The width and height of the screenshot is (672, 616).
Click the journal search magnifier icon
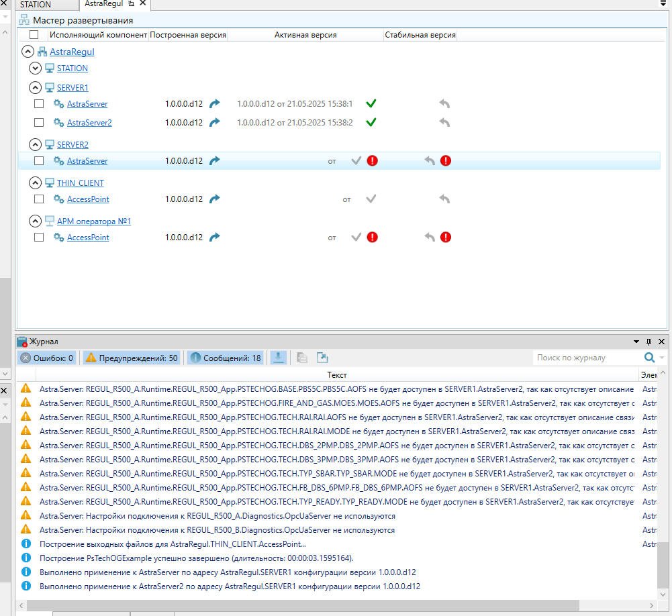[x=649, y=358]
